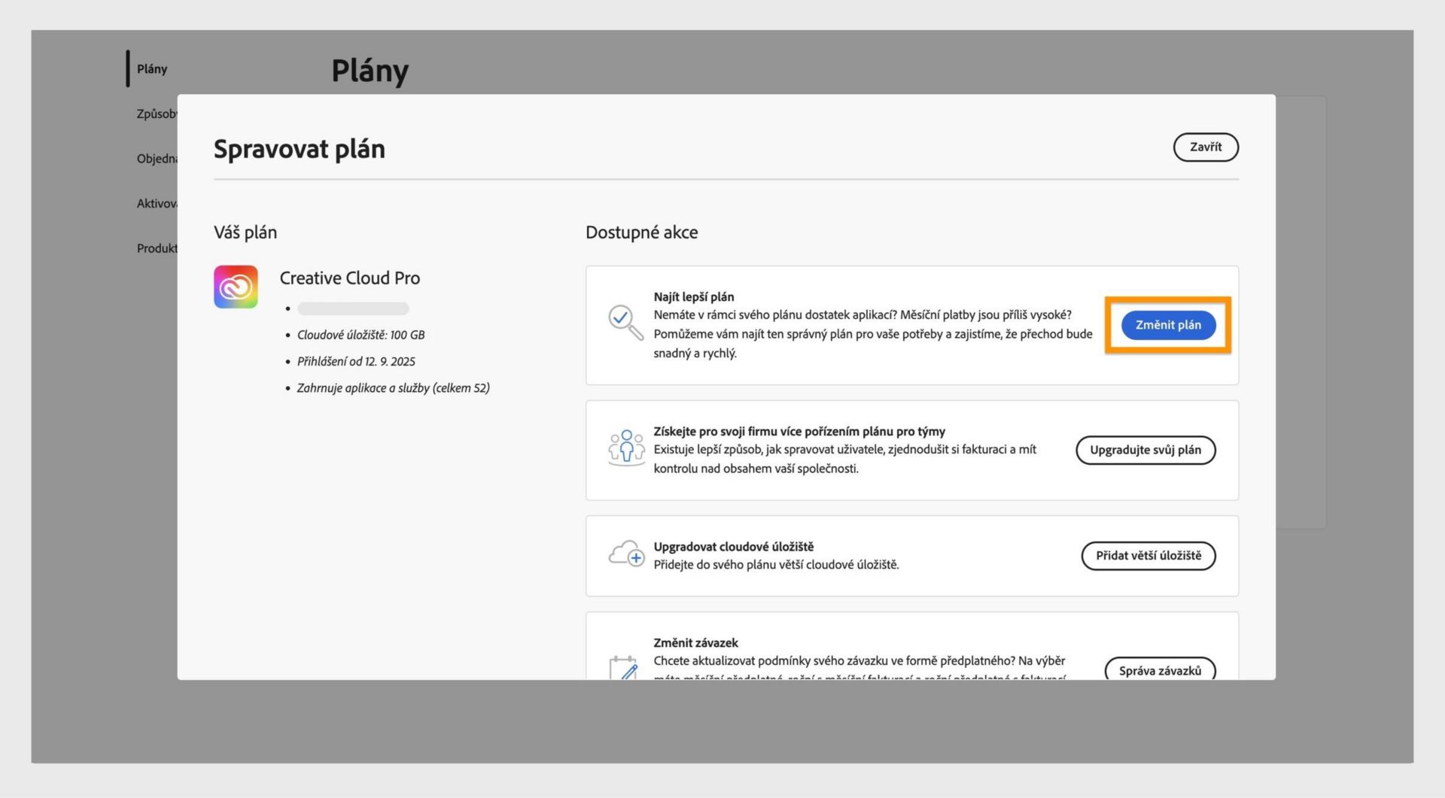Screen dimensions: 1445x798
Task: Select Plány in the sidebar
Action: coord(152,69)
